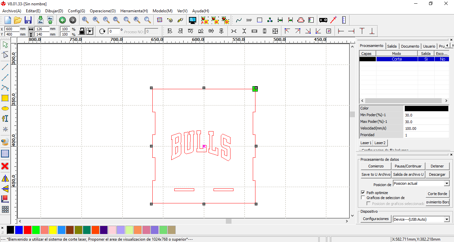
Task: Toggle the Path optimize checkbox
Action: (363, 193)
